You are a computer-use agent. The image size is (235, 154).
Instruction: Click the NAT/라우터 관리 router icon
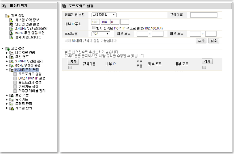point(11,70)
